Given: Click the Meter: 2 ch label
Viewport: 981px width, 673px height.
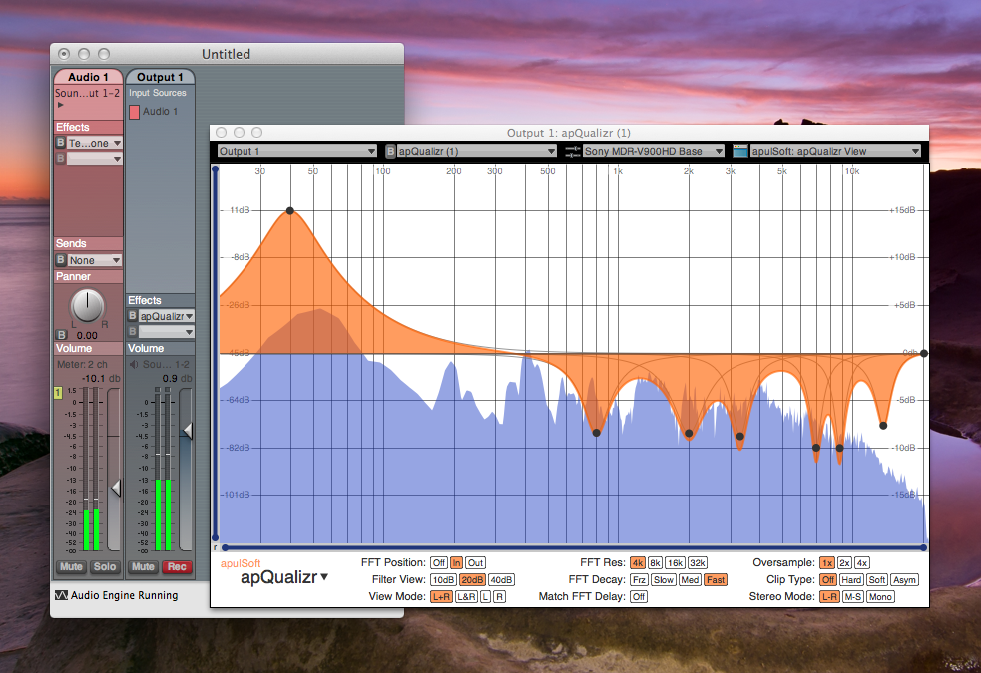Looking at the screenshot, I should coord(82,364).
